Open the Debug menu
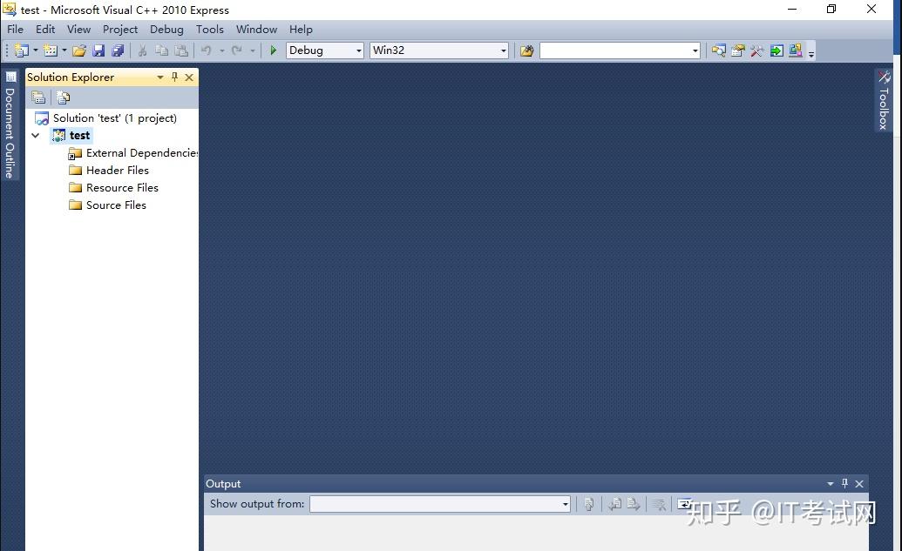This screenshot has height=551, width=902. (166, 29)
